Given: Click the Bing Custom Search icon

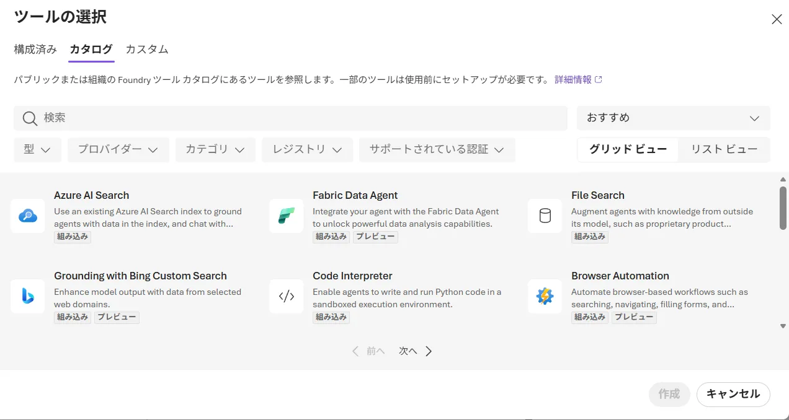Looking at the screenshot, I should point(28,296).
